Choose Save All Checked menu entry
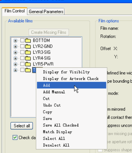The width and height of the screenshot is (132, 153). 72,125
